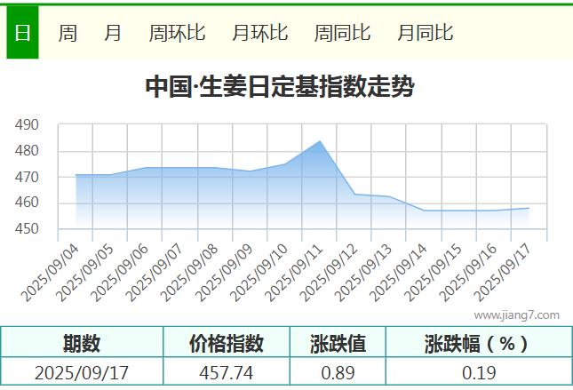This screenshot has height=390, width=573.
Task: Click the 2025/09/08 x-axis date label
Action: click(189, 273)
